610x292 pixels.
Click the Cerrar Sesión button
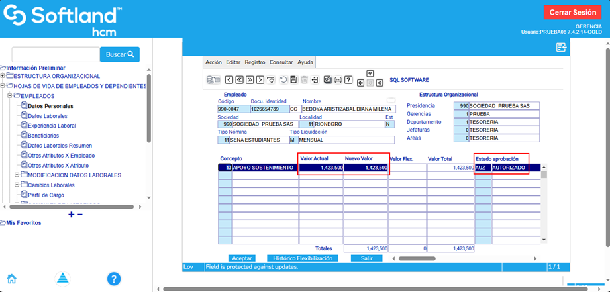pyautogui.click(x=572, y=13)
